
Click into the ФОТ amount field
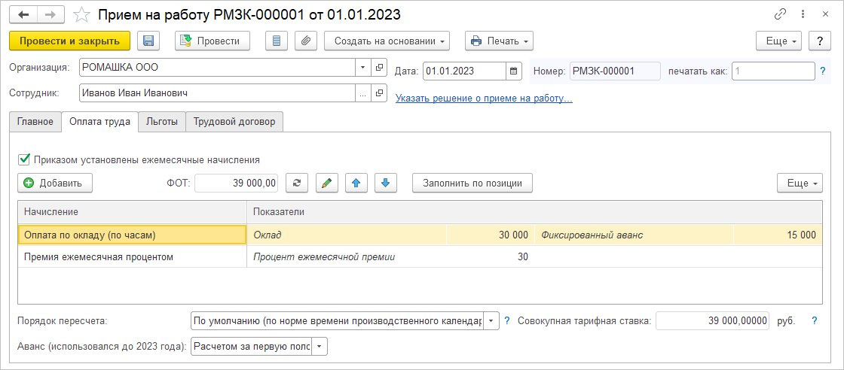[237, 183]
